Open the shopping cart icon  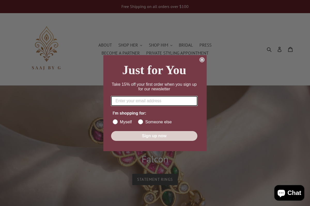click(290, 49)
